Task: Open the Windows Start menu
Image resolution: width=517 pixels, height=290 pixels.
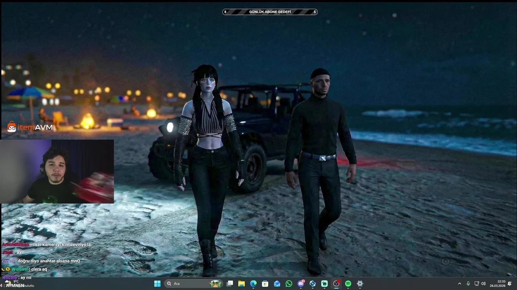Action: (158, 284)
